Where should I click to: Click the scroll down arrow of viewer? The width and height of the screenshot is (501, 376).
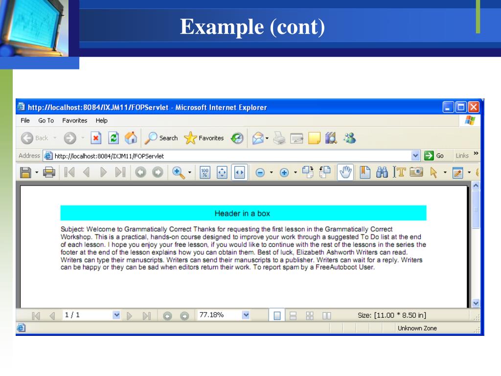click(476, 303)
